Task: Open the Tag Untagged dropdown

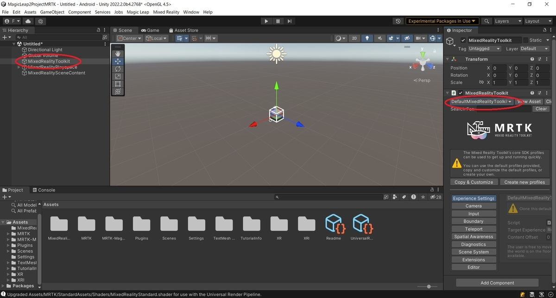Action: [x=485, y=49]
